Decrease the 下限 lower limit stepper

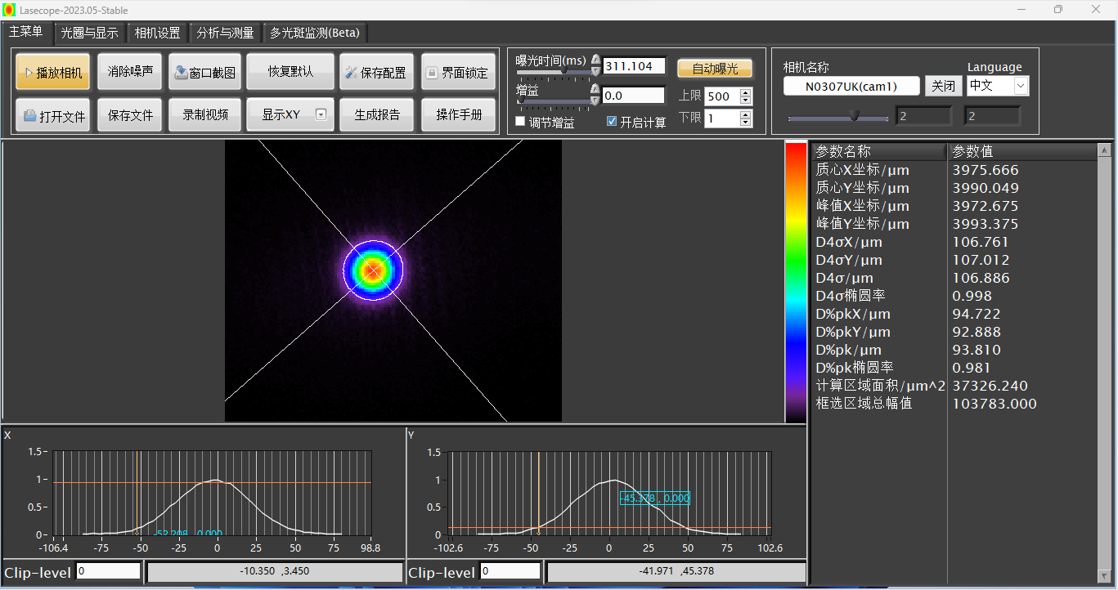coord(745,123)
